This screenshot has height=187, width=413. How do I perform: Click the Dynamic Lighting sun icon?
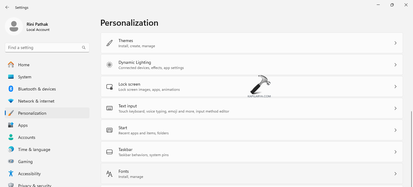[x=109, y=65]
